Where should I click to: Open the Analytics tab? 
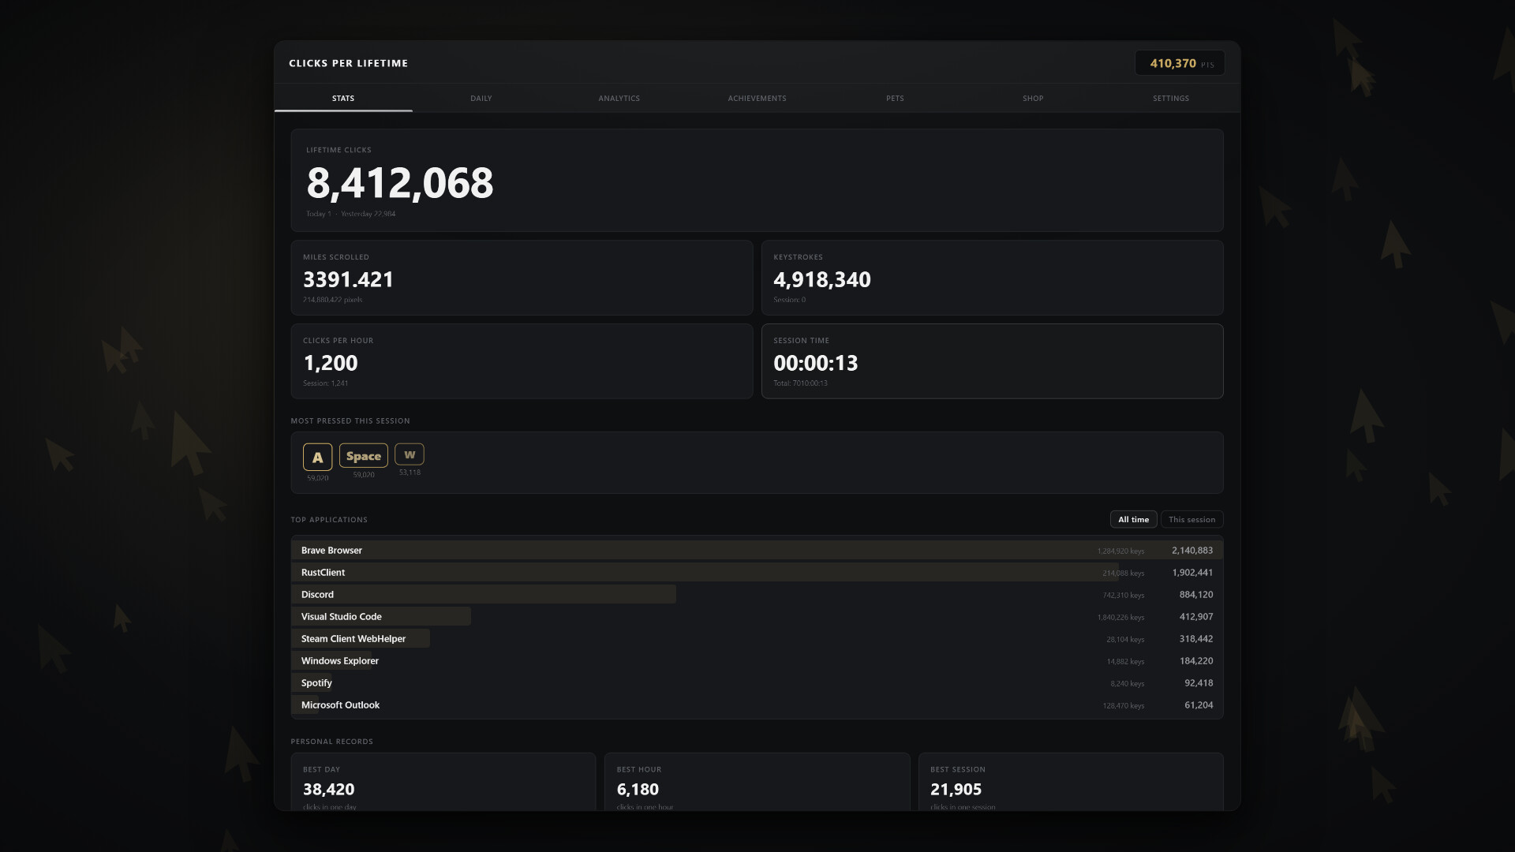click(619, 98)
